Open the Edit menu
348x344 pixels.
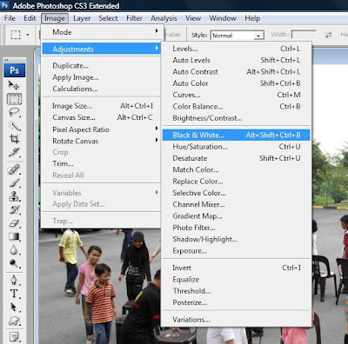(30, 18)
